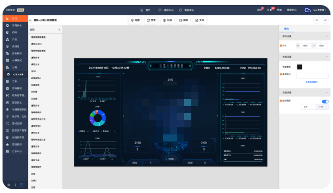
Task: Collapse the layers panel with the chevron
Action: pos(59,30)
